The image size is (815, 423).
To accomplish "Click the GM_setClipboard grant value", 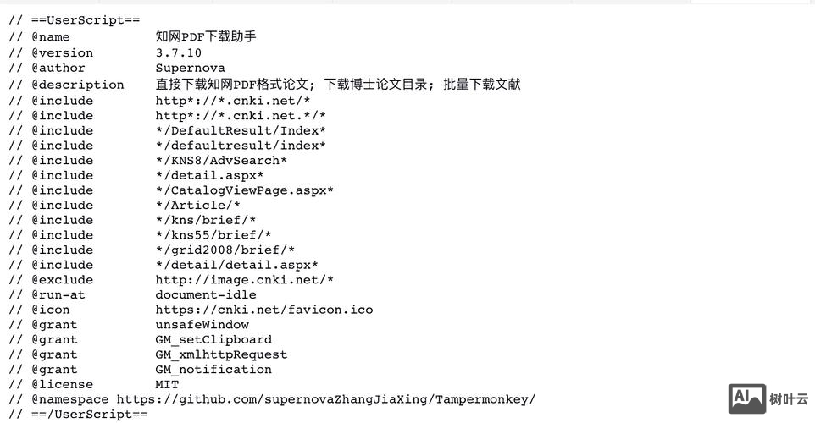I will (x=213, y=340).
